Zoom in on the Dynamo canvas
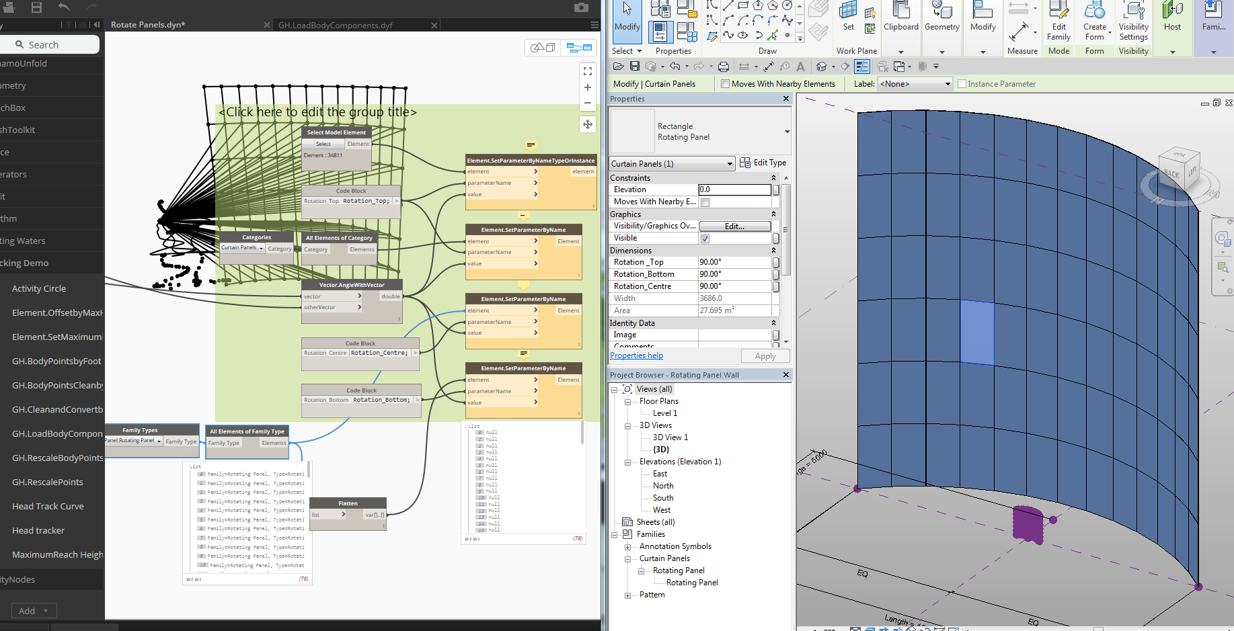 click(587, 87)
